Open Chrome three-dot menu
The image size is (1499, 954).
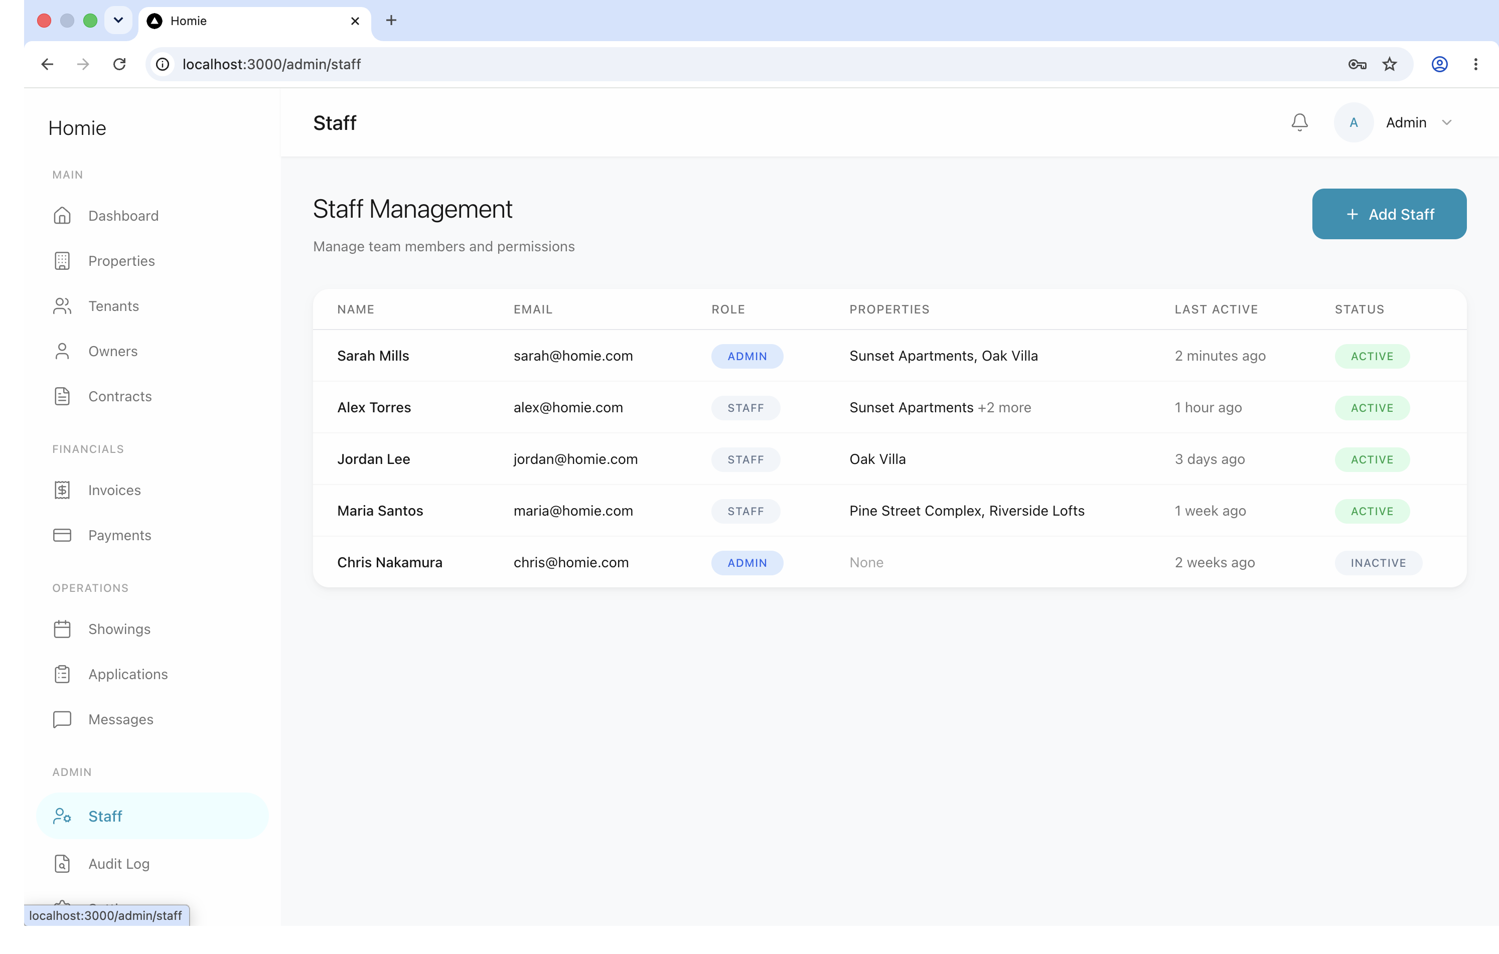[1475, 64]
